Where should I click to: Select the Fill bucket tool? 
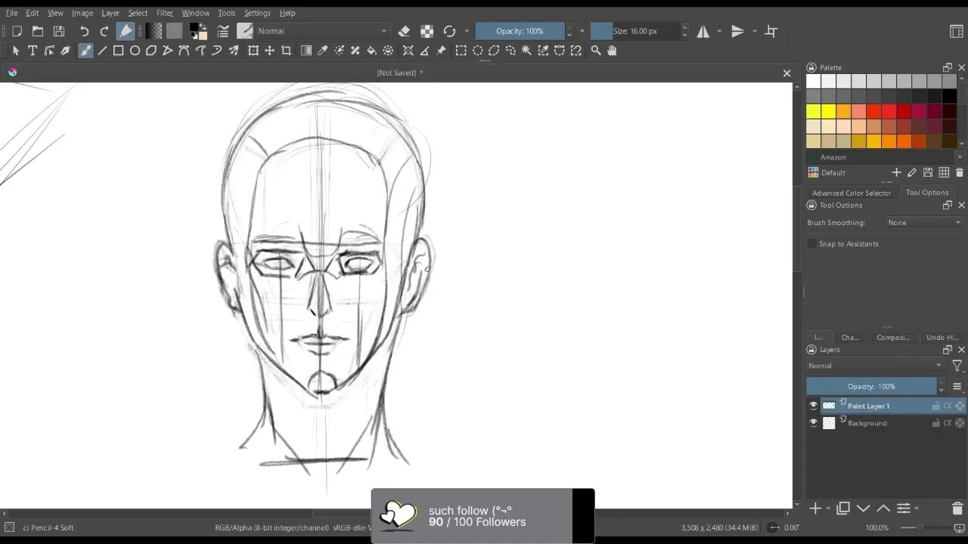pyautogui.click(x=371, y=51)
